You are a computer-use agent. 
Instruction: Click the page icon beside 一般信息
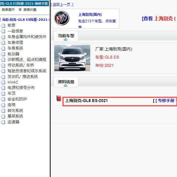(x=4, y=31)
